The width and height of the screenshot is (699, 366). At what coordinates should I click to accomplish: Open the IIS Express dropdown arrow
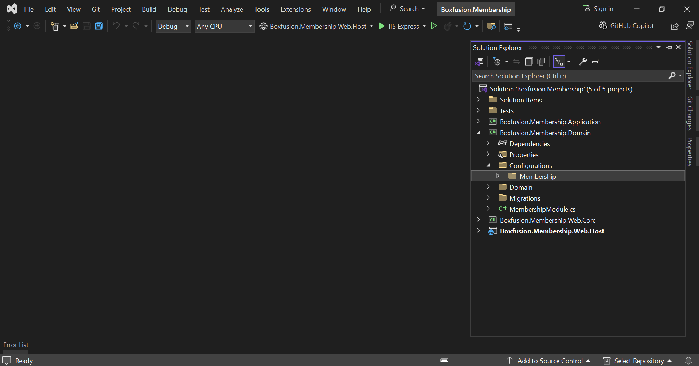(x=424, y=26)
